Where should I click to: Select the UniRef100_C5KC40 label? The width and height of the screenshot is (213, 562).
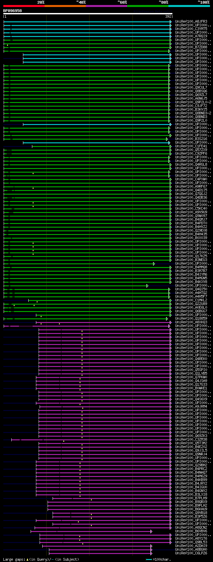(191, 209)
